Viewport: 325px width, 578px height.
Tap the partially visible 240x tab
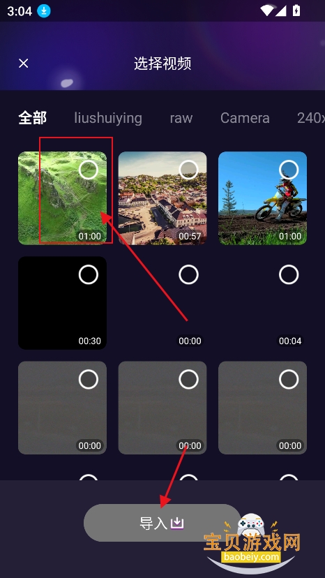click(311, 118)
